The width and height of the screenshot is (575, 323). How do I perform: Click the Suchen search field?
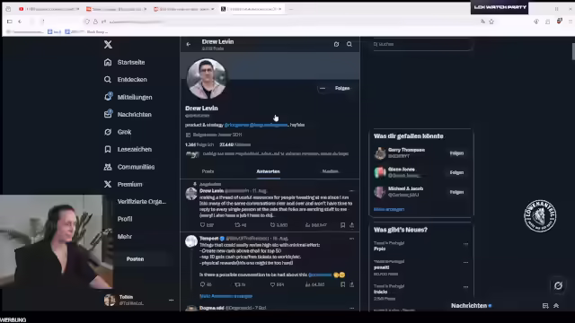(x=422, y=44)
